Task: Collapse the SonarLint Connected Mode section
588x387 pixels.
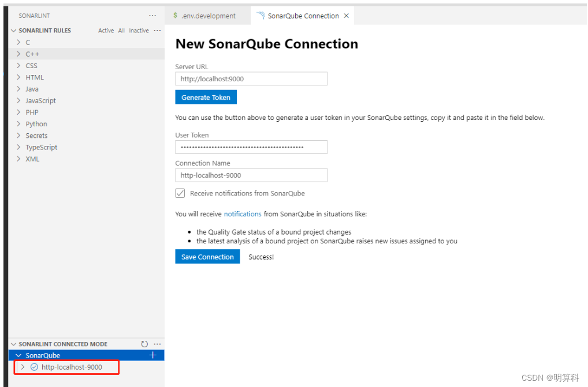Action: point(14,344)
